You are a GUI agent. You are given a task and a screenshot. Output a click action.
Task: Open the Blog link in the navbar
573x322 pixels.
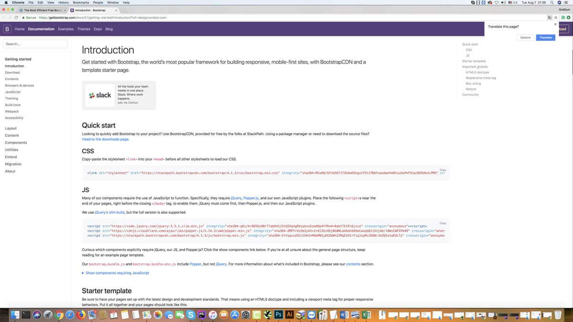[109, 29]
